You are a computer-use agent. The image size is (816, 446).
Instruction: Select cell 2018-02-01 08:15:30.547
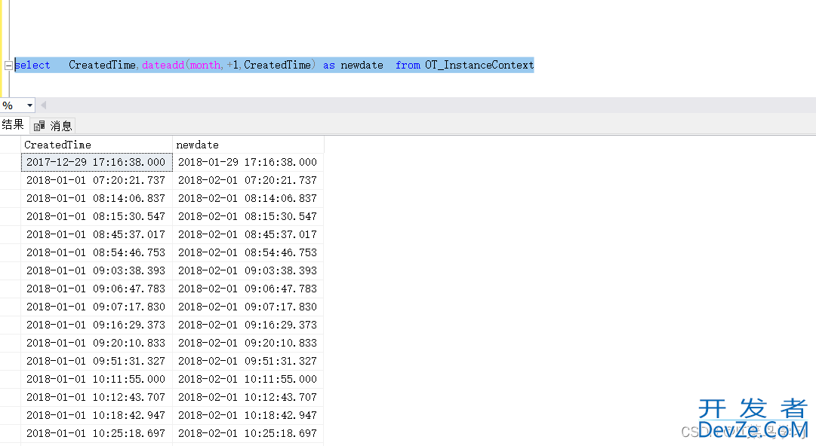point(248,216)
